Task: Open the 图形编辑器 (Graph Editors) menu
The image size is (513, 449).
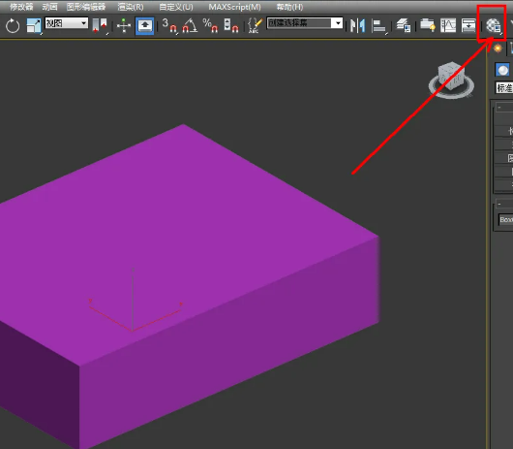Action: coord(86,7)
